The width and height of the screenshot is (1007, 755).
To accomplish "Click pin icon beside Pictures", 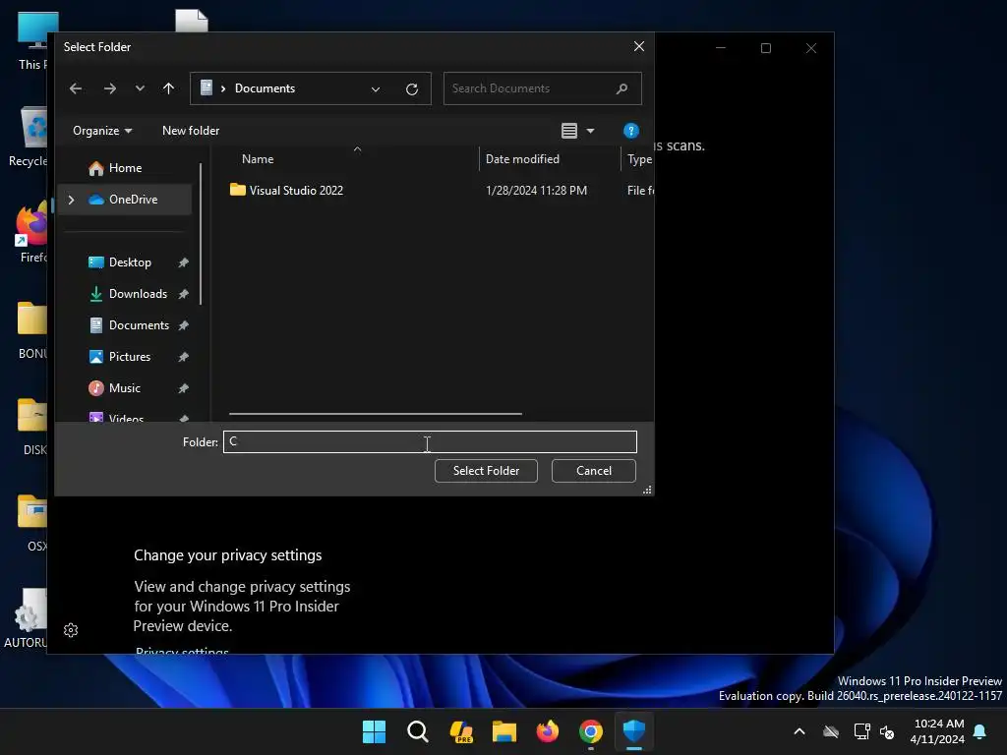I will (183, 357).
